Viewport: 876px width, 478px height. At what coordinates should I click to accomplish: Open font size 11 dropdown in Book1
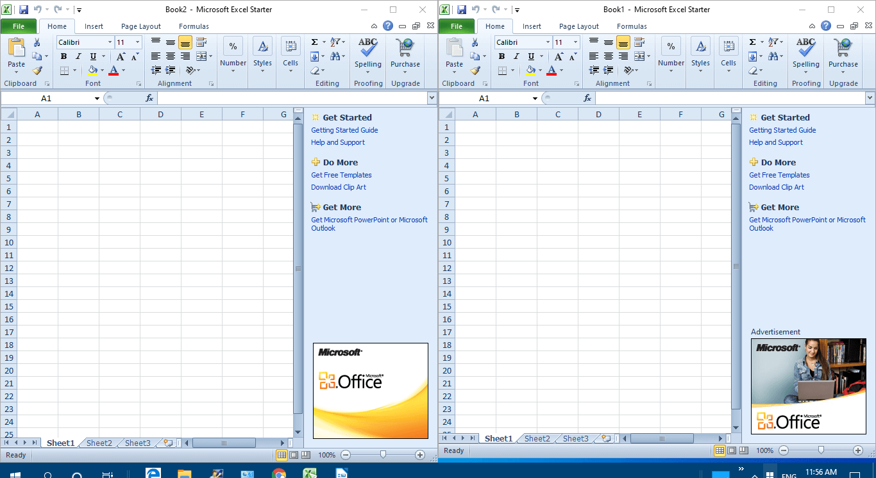coord(575,42)
